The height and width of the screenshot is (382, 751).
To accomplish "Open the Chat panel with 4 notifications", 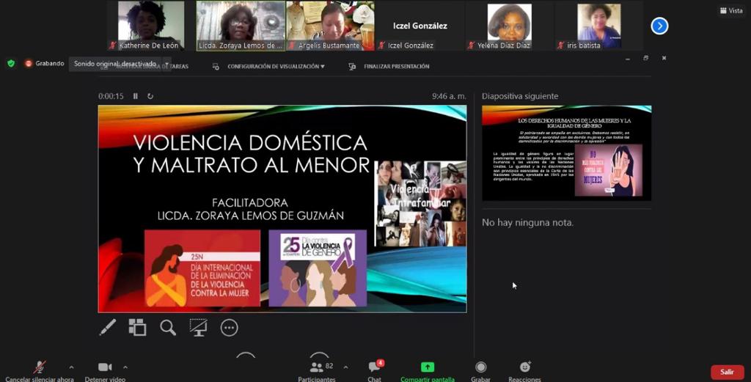I will click(x=375, y=371).
